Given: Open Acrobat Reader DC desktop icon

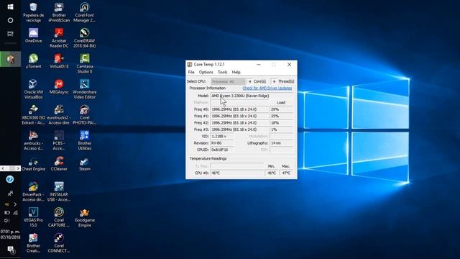Looking at the screenshot, I should [59, 37].
